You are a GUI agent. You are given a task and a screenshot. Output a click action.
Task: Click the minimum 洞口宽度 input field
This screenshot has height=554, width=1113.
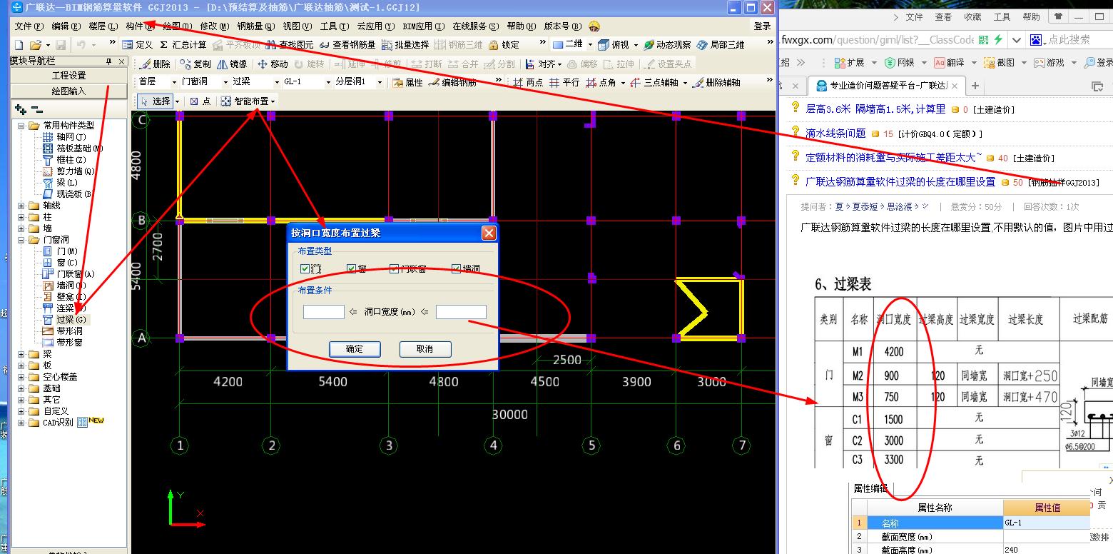coord(324,311)
